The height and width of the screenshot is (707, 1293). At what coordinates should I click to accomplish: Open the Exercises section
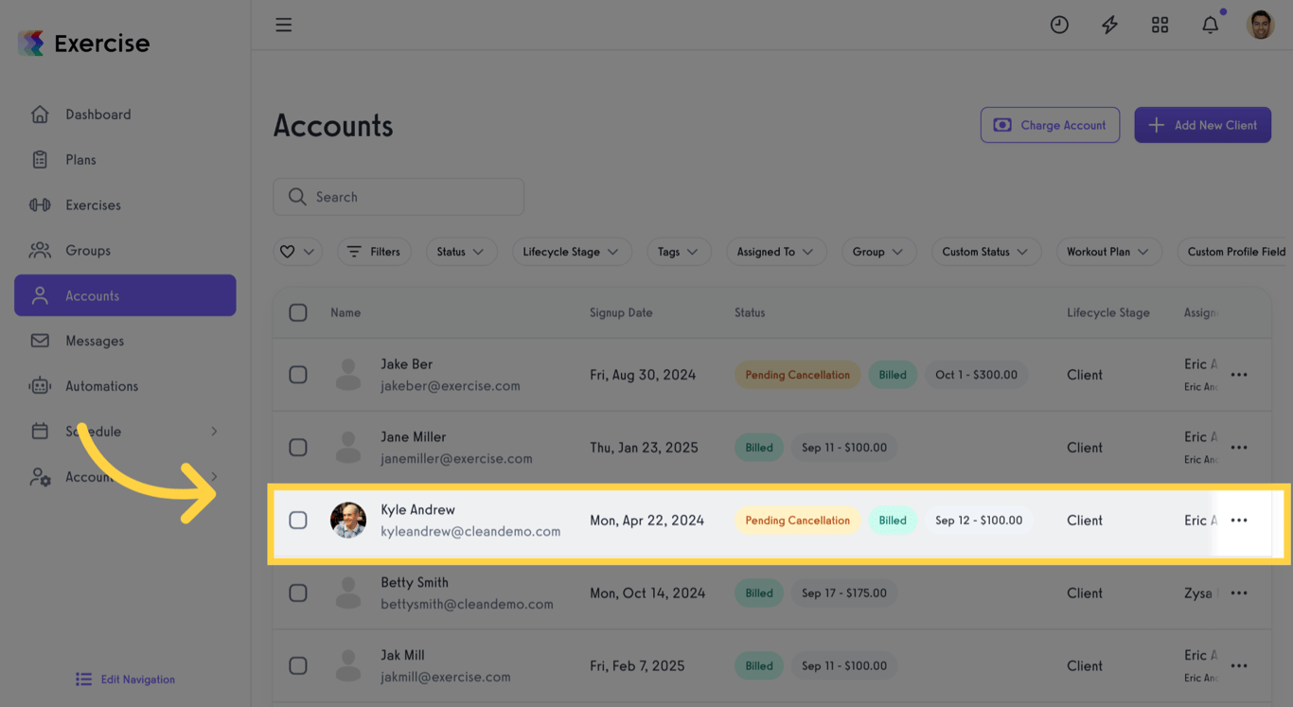click(x=93, y=204)
